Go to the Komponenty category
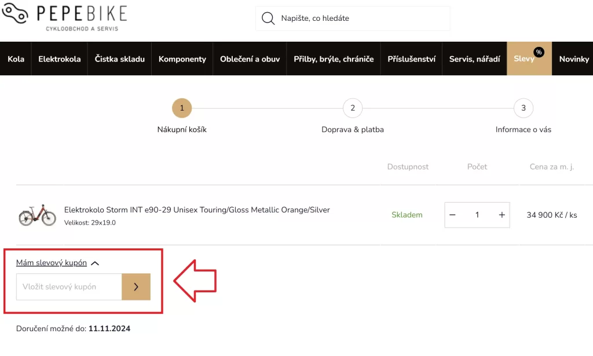The width and height of the screenshot is (593, 356). (182, 59)
